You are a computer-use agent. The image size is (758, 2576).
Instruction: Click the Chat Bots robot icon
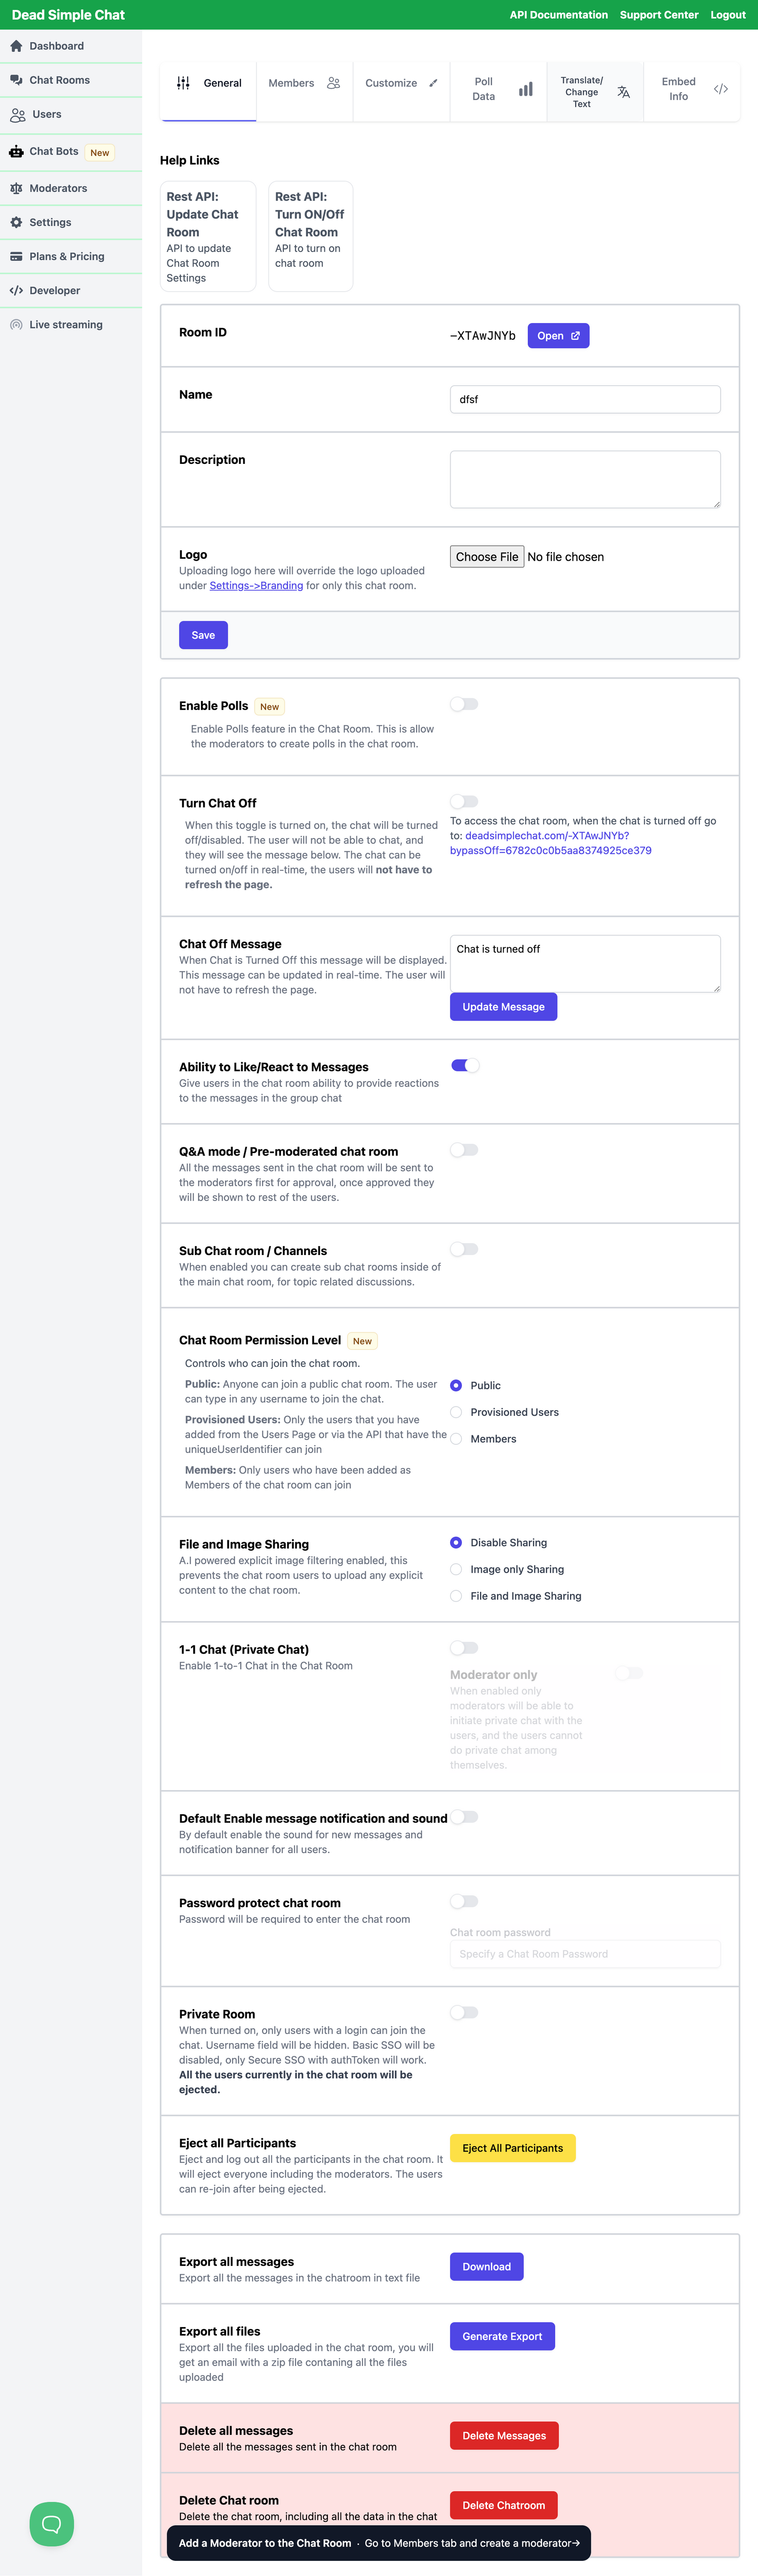tap(16, 152)
